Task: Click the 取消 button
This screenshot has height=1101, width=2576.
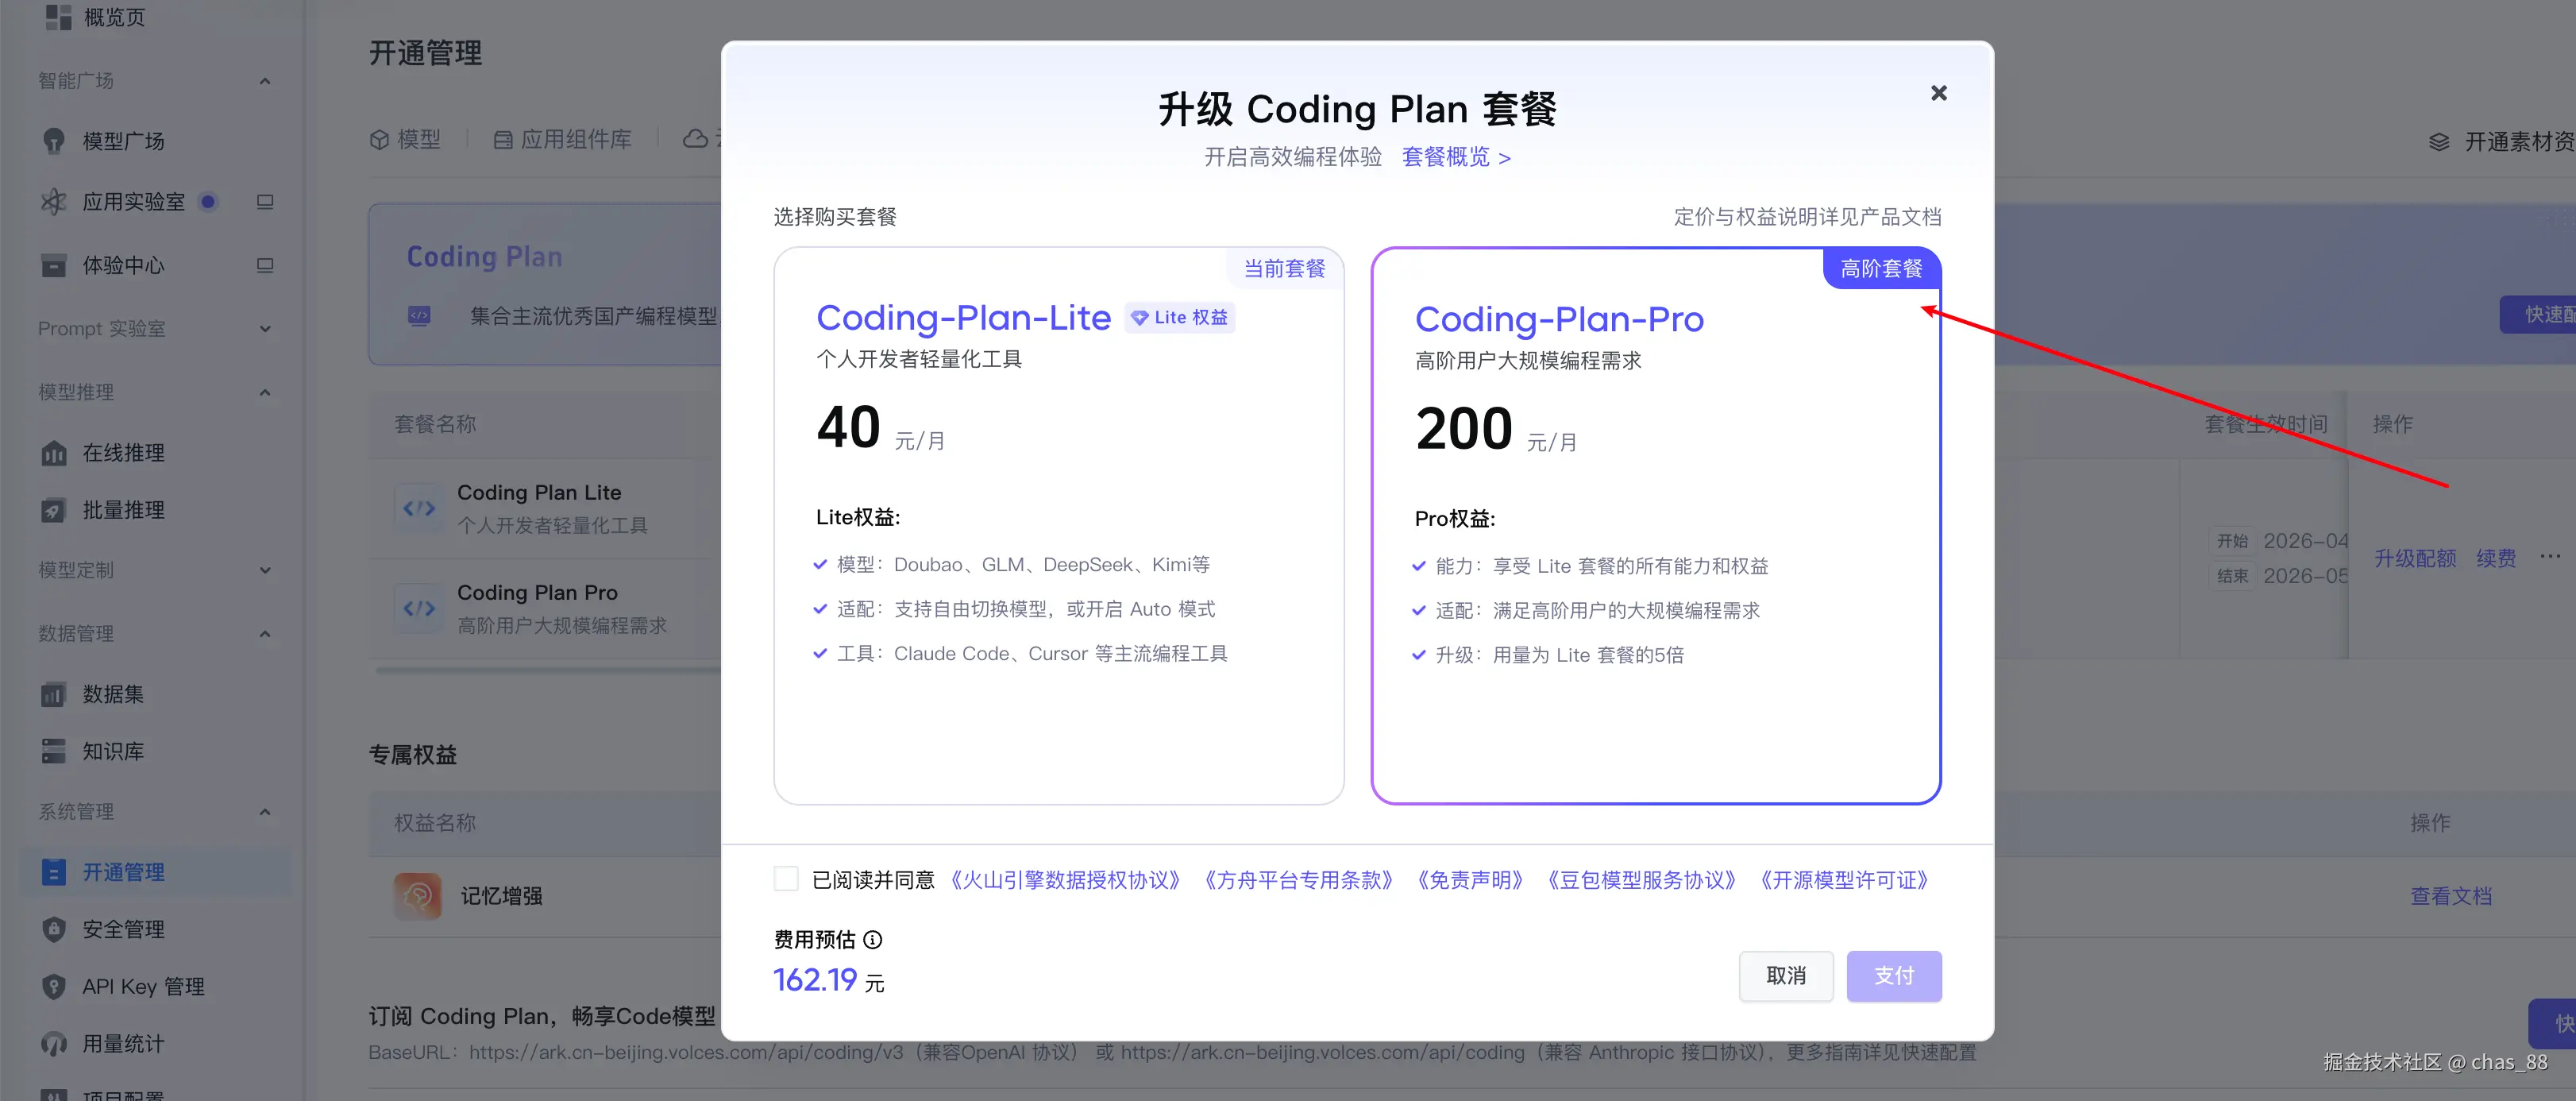Action: (1785, 975)
